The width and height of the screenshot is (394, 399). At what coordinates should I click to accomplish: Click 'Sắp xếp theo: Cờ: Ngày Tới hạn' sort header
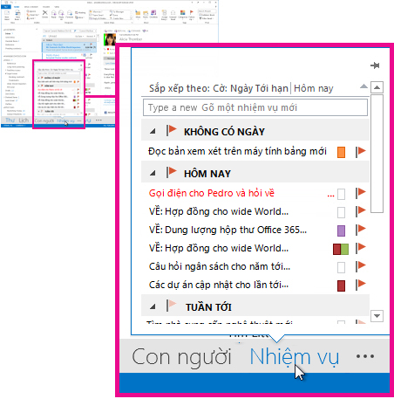(219, 88)
